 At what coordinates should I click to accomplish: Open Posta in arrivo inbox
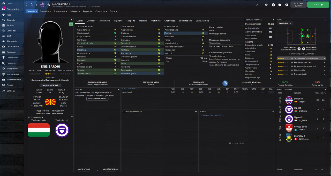[12, 9]
